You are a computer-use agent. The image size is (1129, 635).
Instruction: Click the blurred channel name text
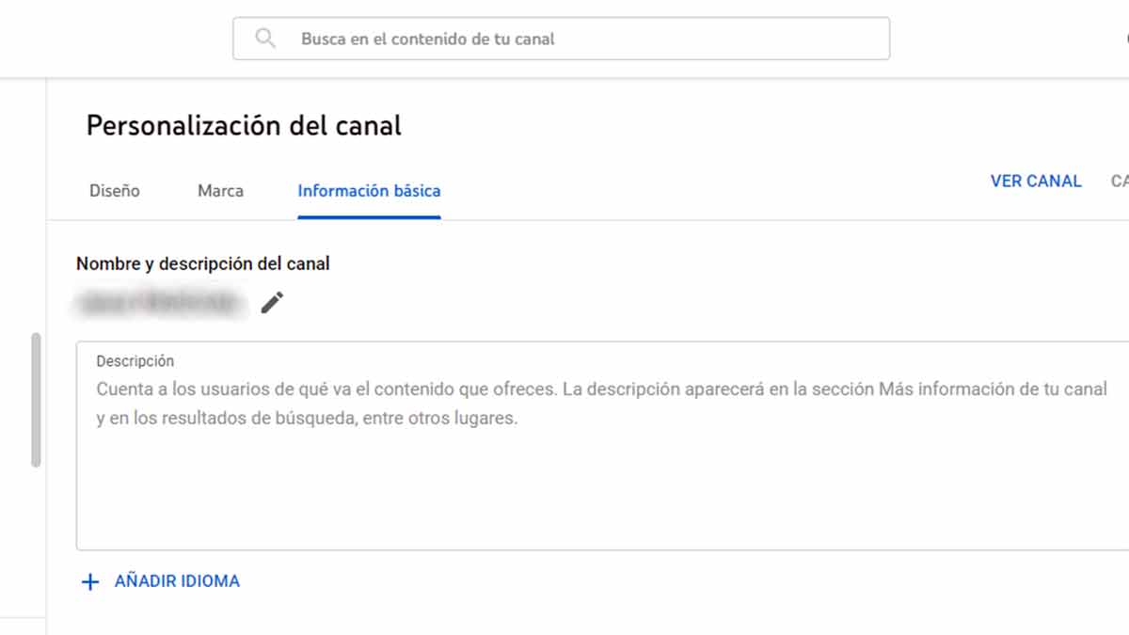[160, 302]
